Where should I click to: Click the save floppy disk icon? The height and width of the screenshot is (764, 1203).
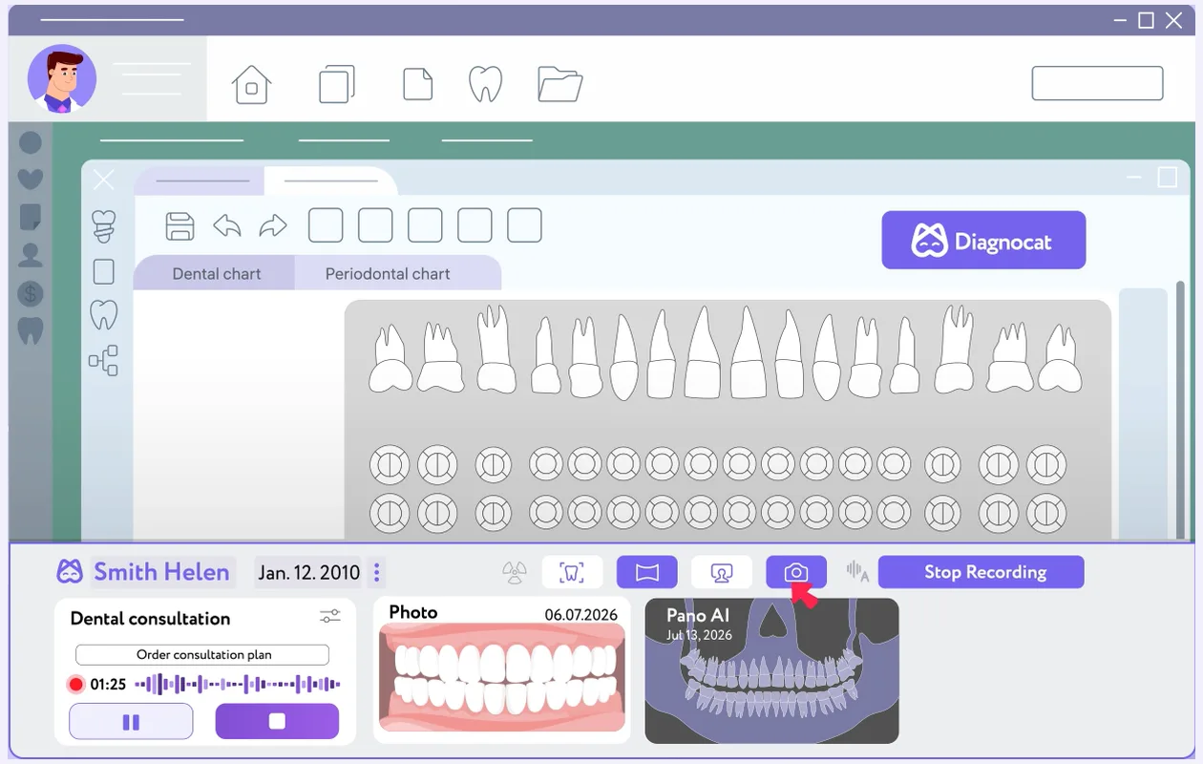coord(179,226)
